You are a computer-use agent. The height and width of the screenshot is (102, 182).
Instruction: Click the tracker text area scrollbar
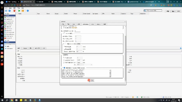pyautogui.click(x=110, y=73)
